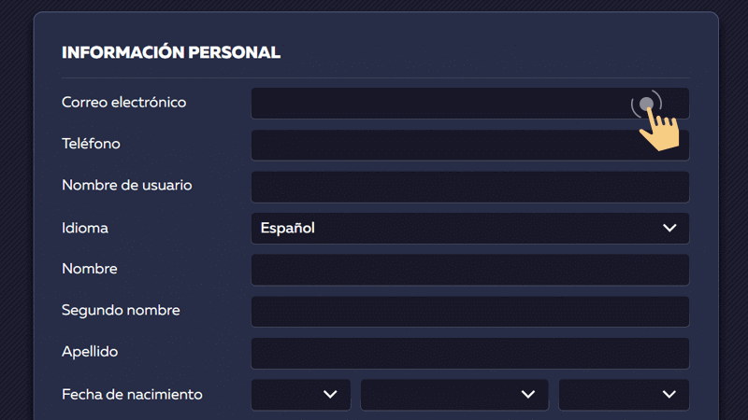748x420 pixels.
Task: Click the "Apellido" label
Action: coord(90,353)
